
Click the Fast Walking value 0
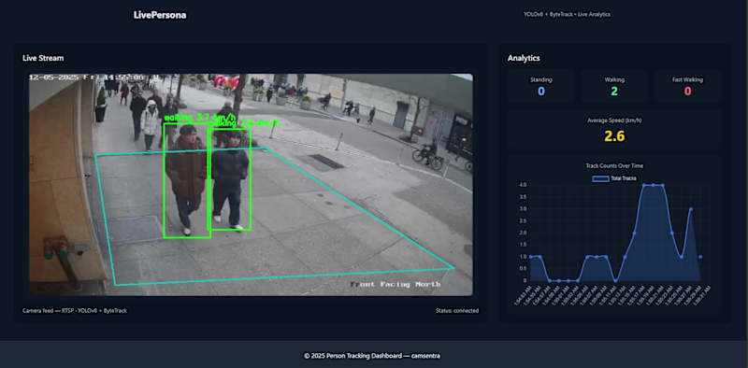tap(687, 91)
